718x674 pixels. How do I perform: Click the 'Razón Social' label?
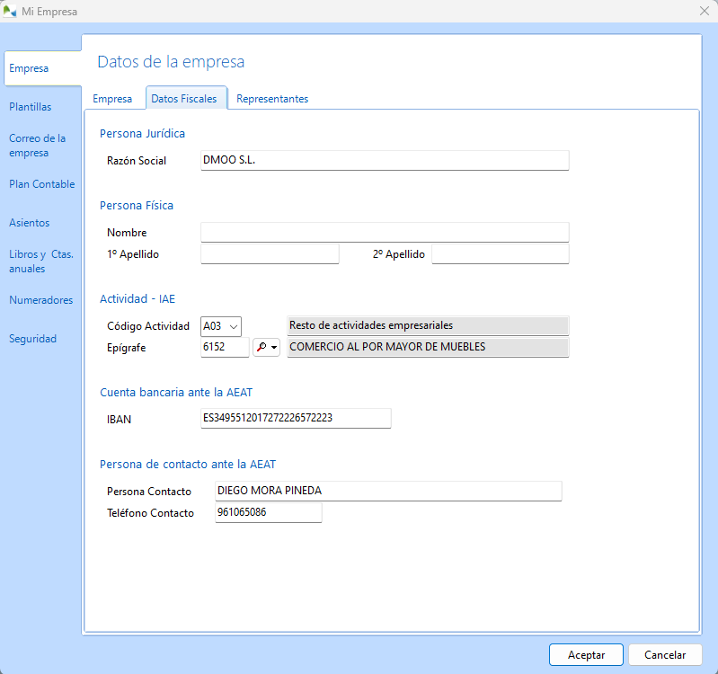[x=137, y=161]
